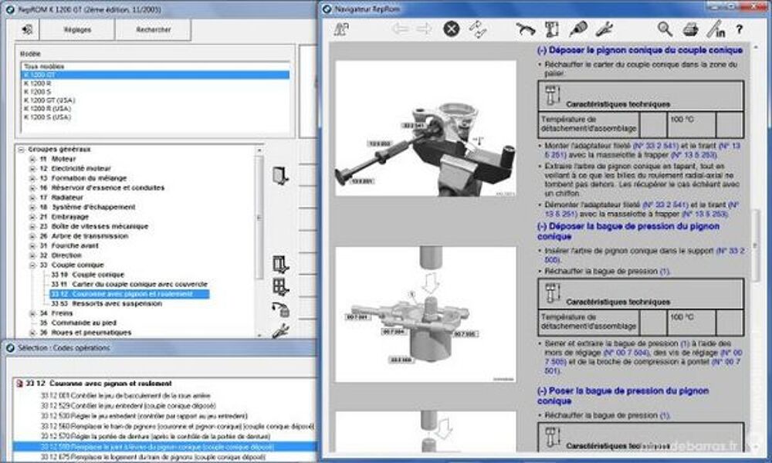Collapse the 33 Couple conique group
The height and width of the screenshot is (463, 772).
(32, 265)
